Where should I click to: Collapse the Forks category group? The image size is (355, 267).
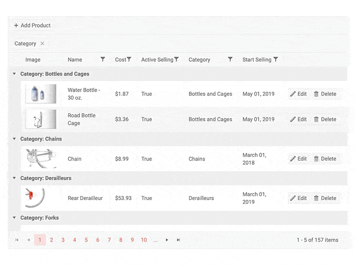pos(14,217)
